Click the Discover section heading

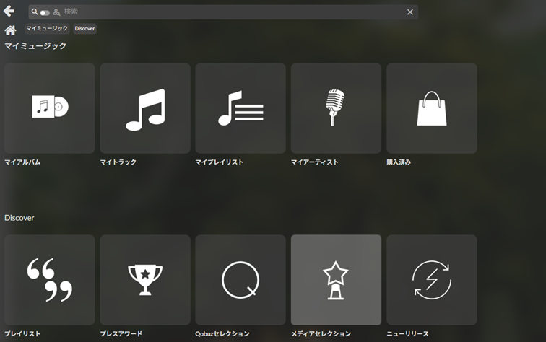(x=19, y=218)
